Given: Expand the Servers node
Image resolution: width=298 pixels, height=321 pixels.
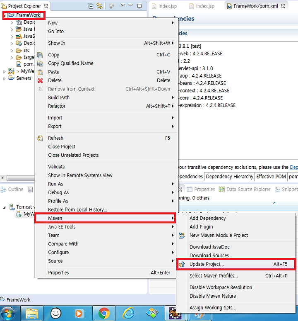Looking at the screenshot, I should [x=4, y=79].
